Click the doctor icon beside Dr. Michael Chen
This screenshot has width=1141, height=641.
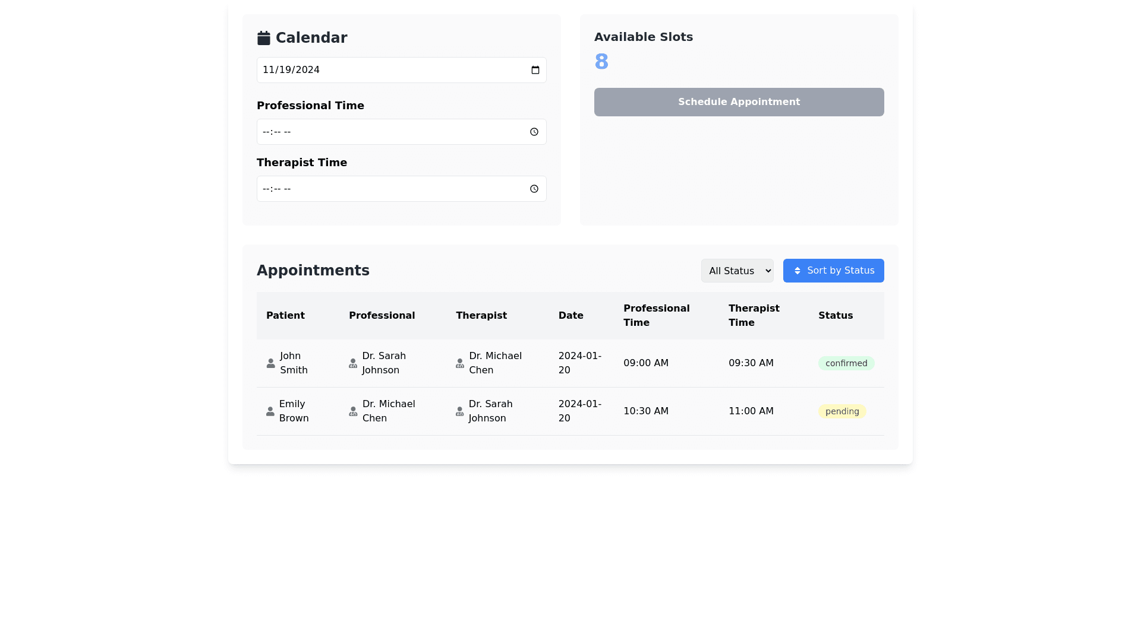pos(460,363)
